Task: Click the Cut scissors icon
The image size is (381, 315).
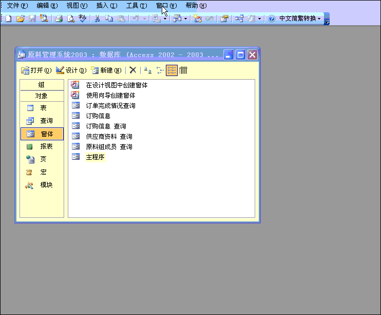Action: tap(97, 18)
